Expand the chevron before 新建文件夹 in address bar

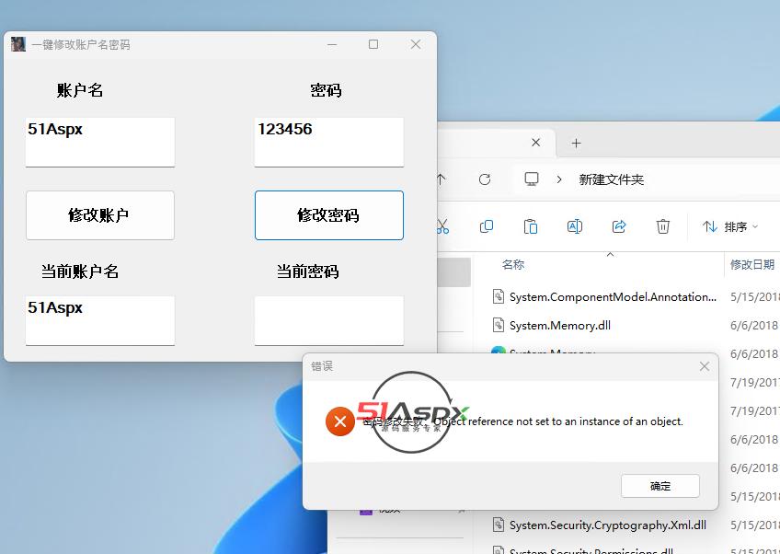point(559,179)
